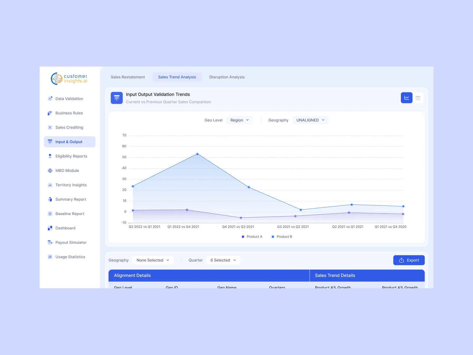The image size is (473, 355).
Task: Open the Quarter 6 Selected dropdown
Action: click(223, 260)
